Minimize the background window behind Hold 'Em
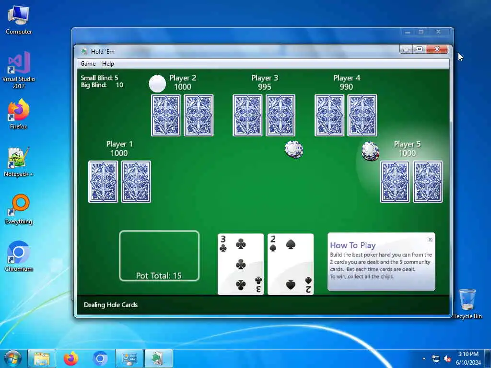Screen dimensions: 491x368 click(x=408, y=32)
